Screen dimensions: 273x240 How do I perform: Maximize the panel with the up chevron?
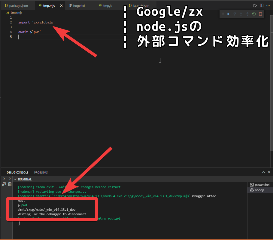pyautogui.click(x=263, y=172)
